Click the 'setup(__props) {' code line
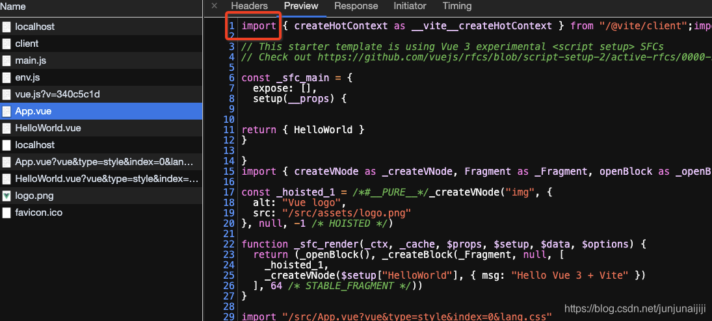Image resolution: width=712 pixels, height=321 pixels. [300, 99]
